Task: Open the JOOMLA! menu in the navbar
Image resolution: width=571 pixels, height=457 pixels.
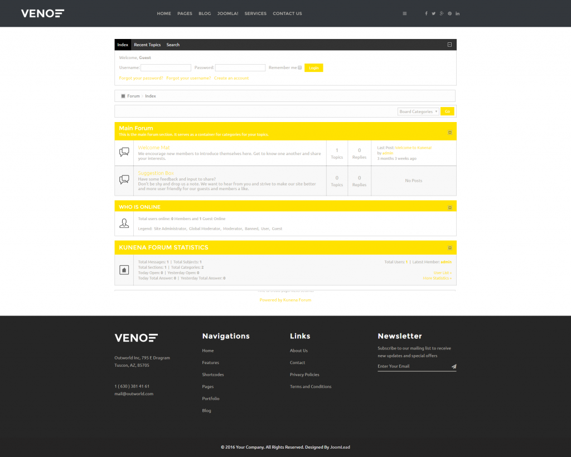Action: (228, 13)
